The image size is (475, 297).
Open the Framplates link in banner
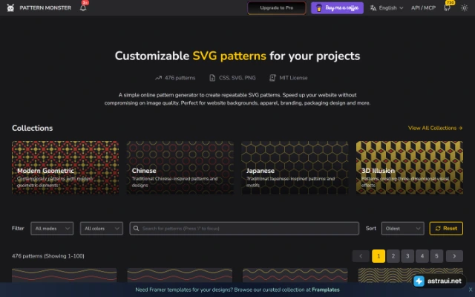(326, 290)
